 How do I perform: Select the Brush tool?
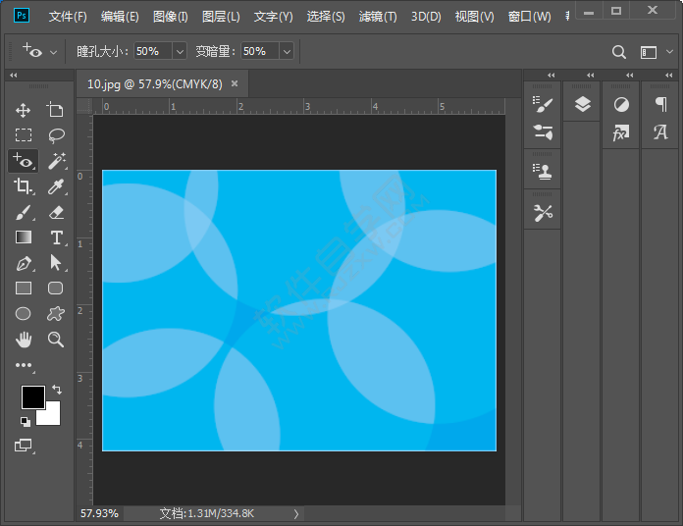pyautogui.click(x=24, y=213)
